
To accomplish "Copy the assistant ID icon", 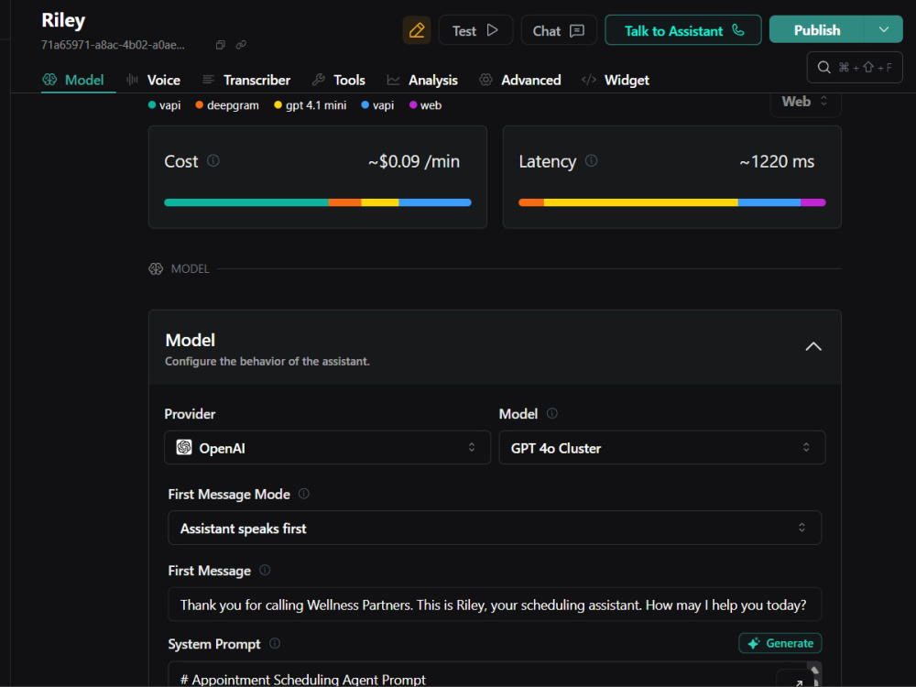I will click(220, 45).
